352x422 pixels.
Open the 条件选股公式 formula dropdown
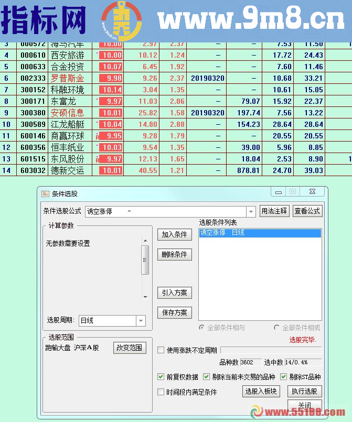point(251,212)
